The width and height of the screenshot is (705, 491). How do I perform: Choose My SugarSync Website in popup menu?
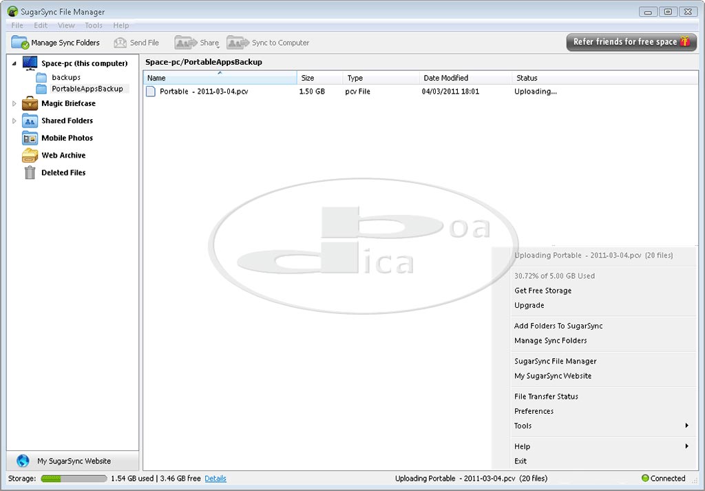click(553, 376)
